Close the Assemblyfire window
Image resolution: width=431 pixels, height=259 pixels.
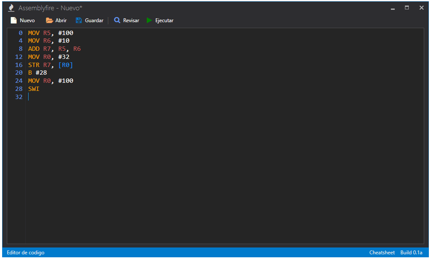[x=421, y=8]
